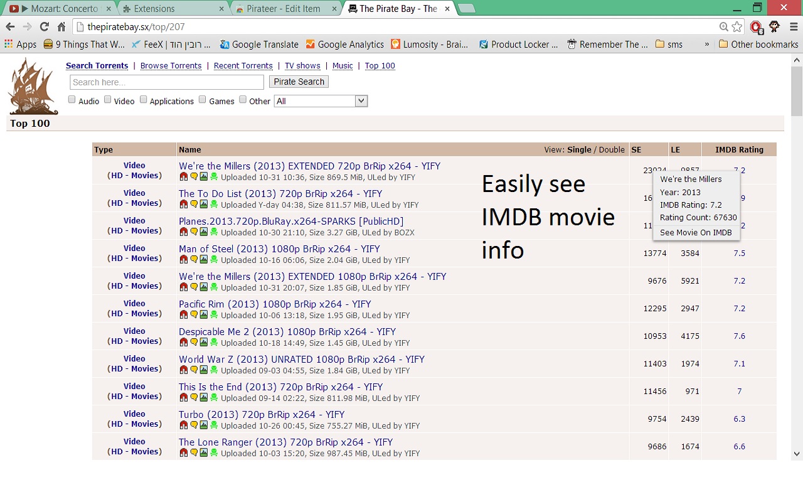803x502 pixels.
Task: Tick the Other filter checkbox
Action: pyautogui.click(x=243, y=100)
